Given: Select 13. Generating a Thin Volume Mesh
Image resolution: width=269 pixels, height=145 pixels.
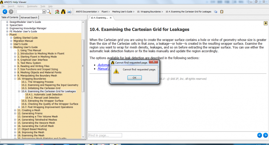Looking at the screenshot, I should pyautogui.click(x=38, y=116).
